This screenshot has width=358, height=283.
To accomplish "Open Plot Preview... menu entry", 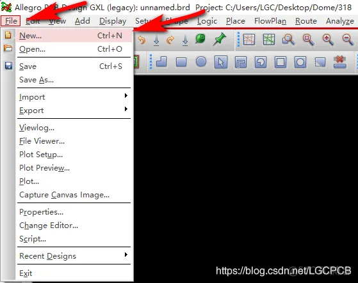I will coord(74,168).
